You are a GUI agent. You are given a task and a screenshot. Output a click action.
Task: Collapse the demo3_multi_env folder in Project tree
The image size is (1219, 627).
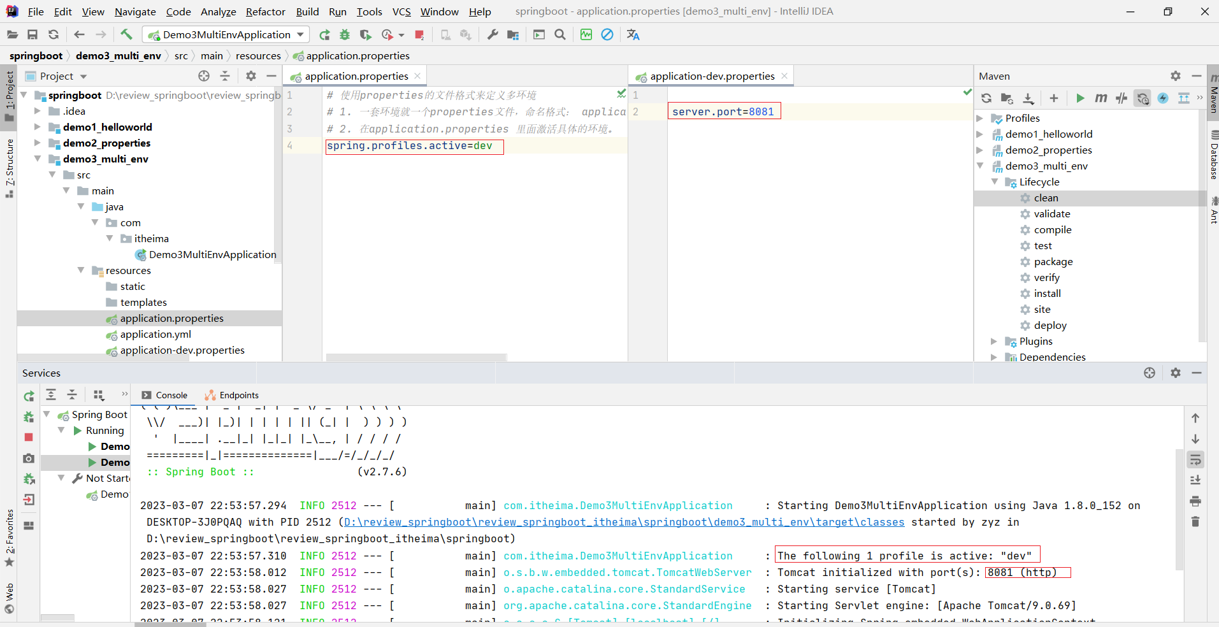(x=38, y=159)
